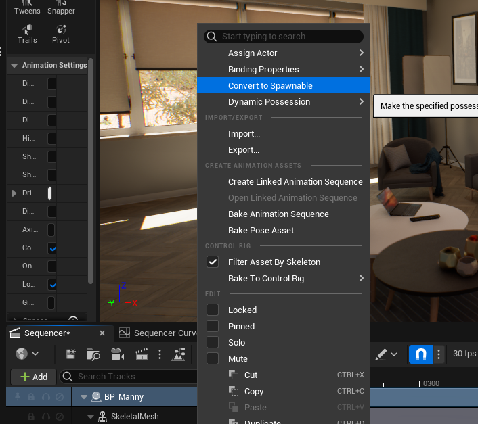Select Export... menu entry
This screenshot has width=478, height=424.
click(284, 149)
